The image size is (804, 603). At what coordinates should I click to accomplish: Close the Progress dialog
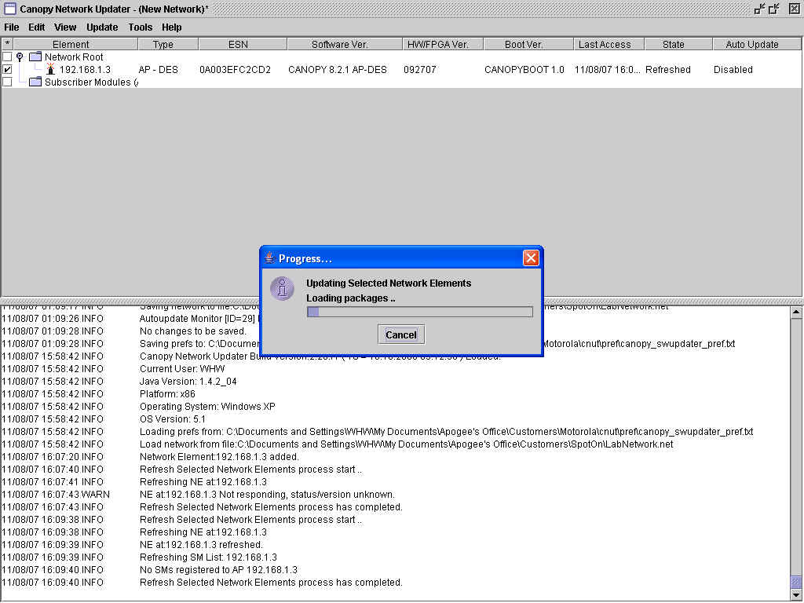pos(531,258)
